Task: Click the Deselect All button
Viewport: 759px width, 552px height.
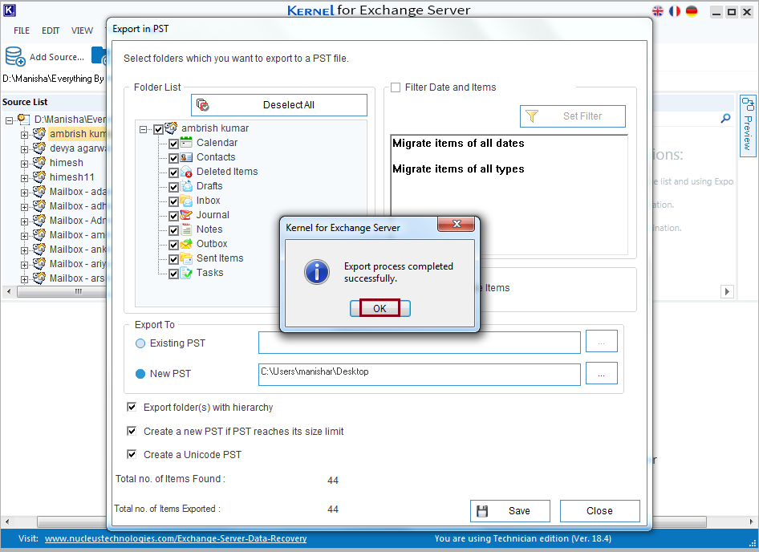Action: coord(279,105)
